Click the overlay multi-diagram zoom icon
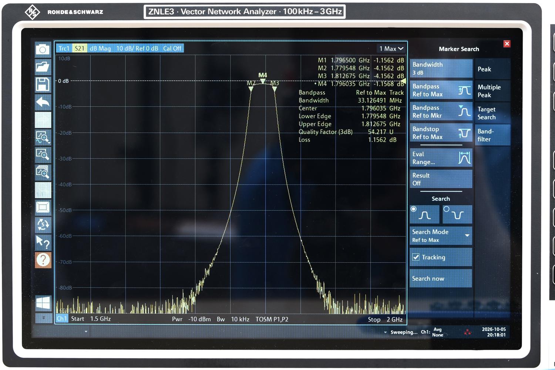The height and width of the screenshot is (370, 555). tap(43, 172)
